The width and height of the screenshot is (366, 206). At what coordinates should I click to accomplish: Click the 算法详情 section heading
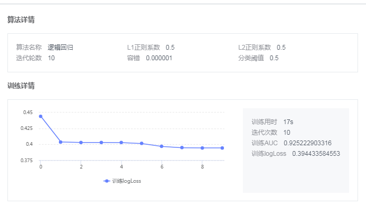[21, 20]
